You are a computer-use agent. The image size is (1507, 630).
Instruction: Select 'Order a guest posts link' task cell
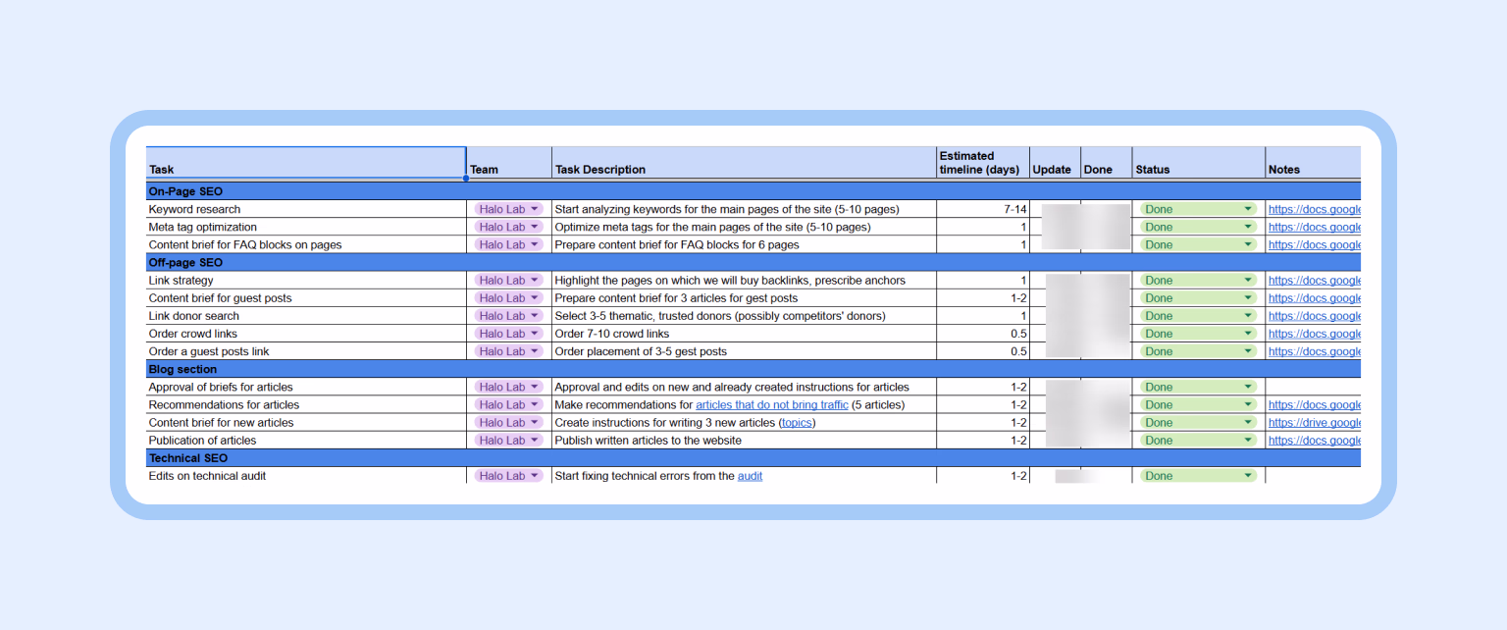click(306, 351)
